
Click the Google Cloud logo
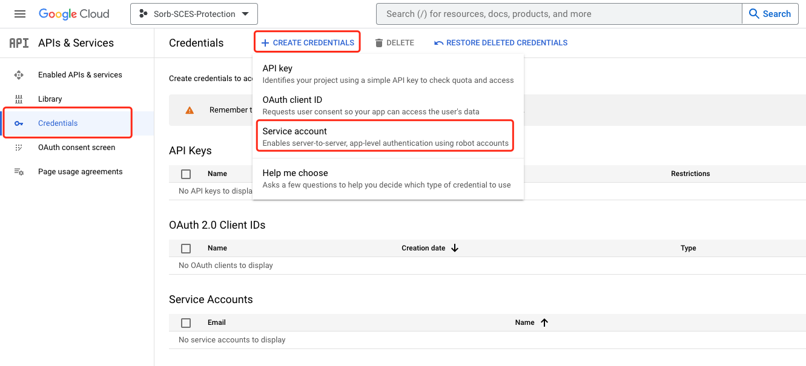coord(74,13)
